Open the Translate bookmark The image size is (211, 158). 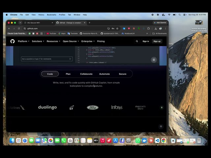[x=73, y=34]
